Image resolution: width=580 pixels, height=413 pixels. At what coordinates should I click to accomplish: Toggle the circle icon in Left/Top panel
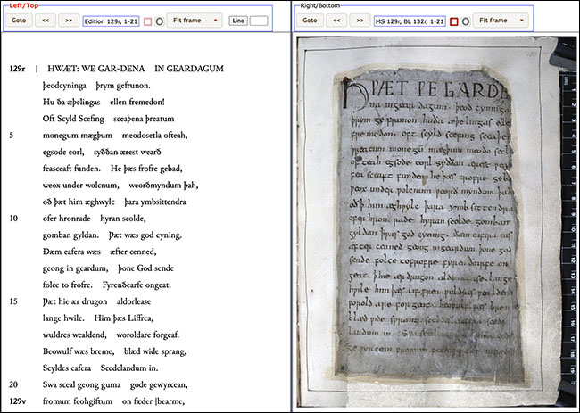pyautogui.click(x=160, y=21)
